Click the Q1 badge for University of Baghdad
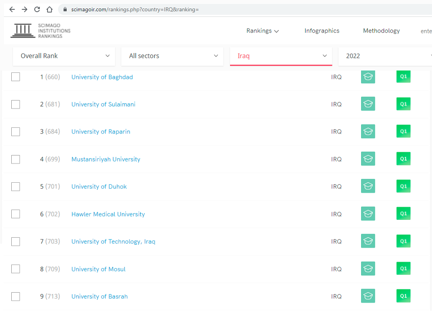Viewport: 432px width, 311px height. click(403, 77)
